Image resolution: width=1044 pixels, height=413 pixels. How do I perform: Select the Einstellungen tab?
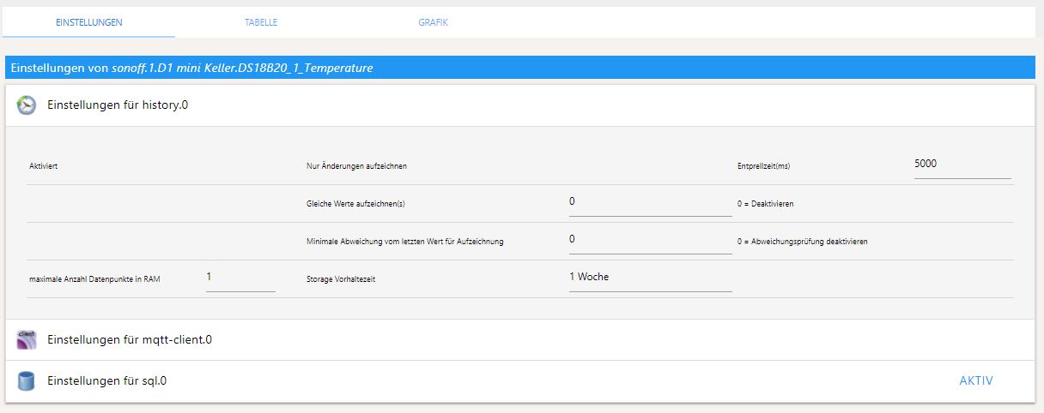(89, 22)
